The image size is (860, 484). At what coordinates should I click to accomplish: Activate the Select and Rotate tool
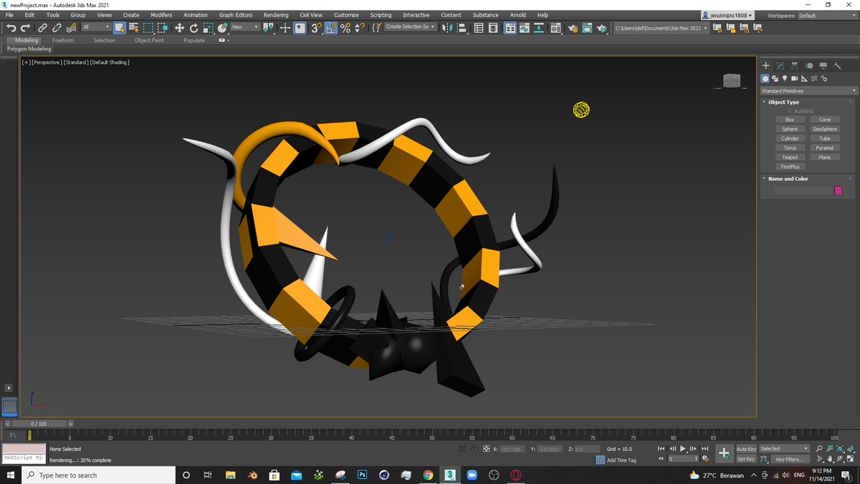(193, 29)
